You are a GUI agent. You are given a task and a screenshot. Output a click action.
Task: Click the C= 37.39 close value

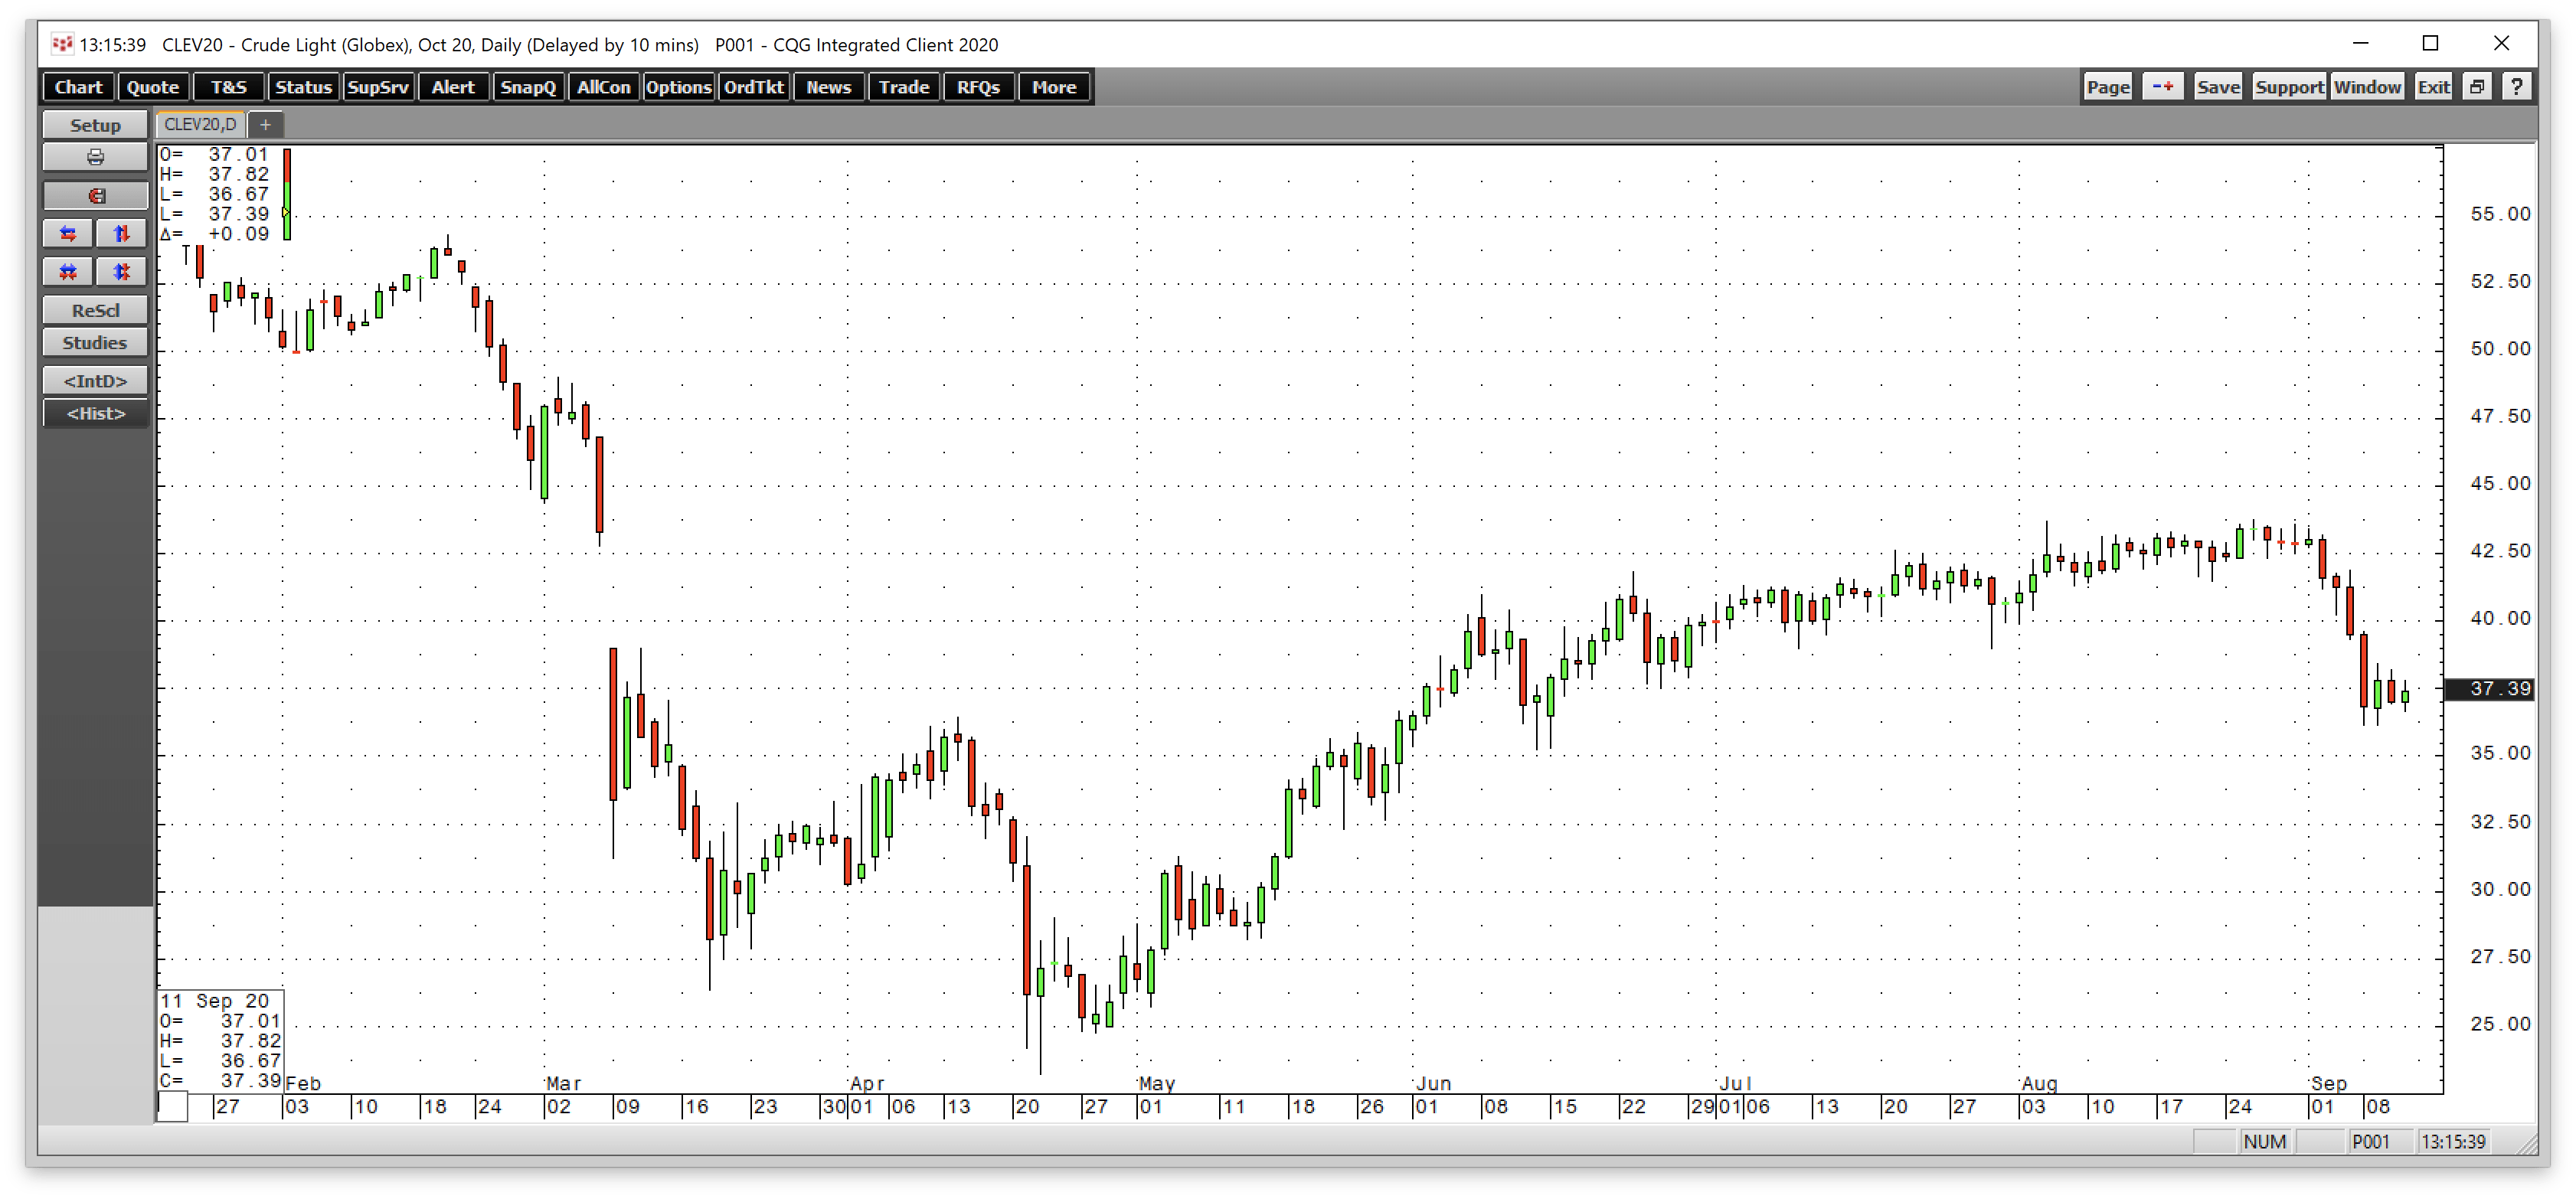220,1080
